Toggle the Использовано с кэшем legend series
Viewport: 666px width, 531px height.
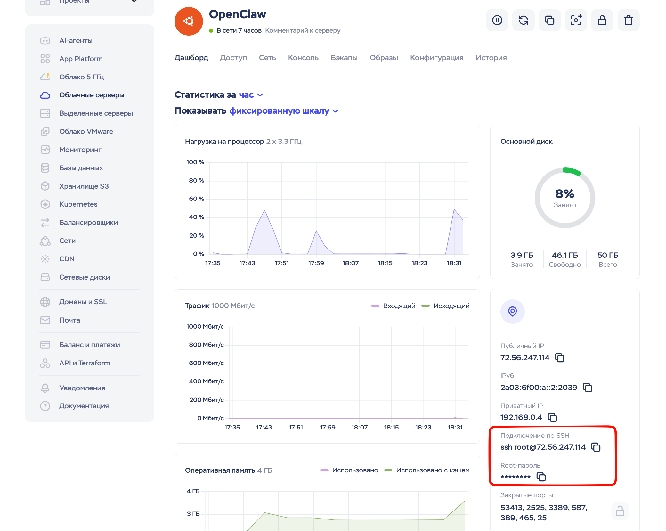(x=427, y=470)
